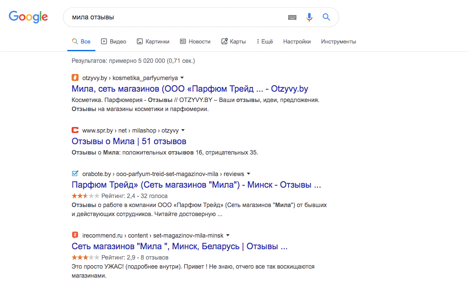Click snippet 'Это просто УЖАС! (подробнее внутри)'

pyautogui.click(x=126, y=266)
